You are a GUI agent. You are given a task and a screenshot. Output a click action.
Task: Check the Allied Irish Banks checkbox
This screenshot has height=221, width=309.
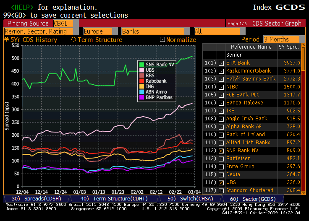pos(221,143)
